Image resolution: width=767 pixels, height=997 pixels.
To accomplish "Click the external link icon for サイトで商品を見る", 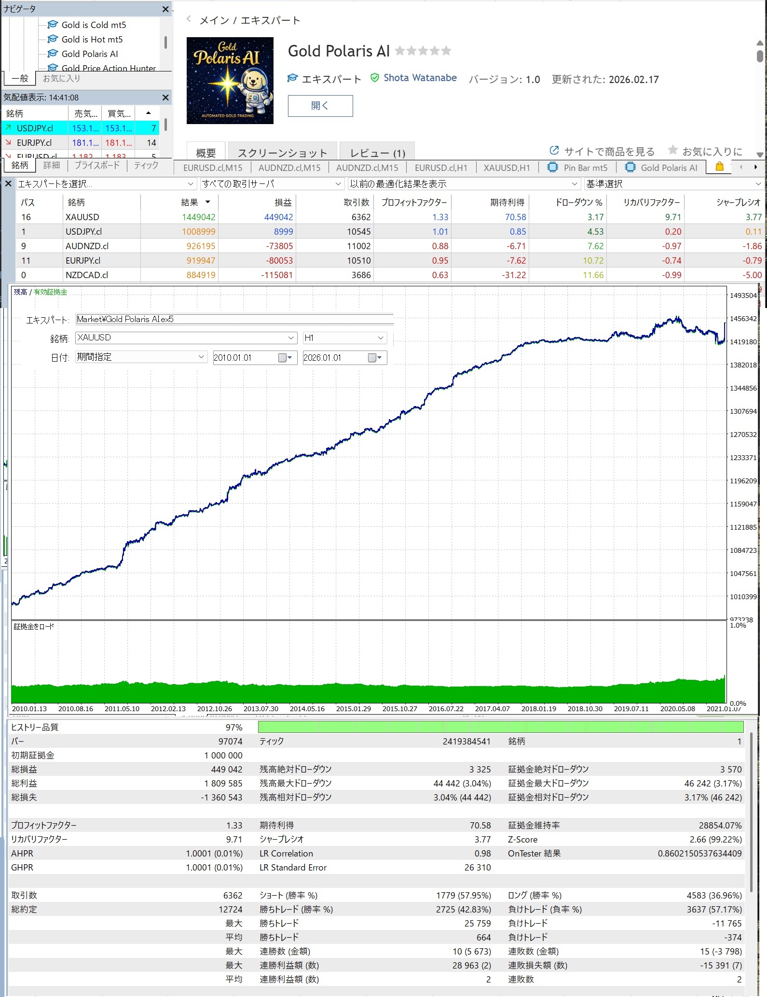I will [554, 151].
